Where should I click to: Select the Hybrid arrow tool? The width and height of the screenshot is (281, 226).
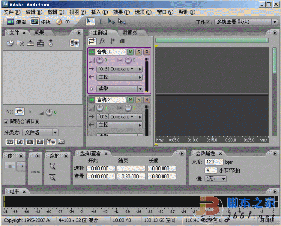click(90, 22)
